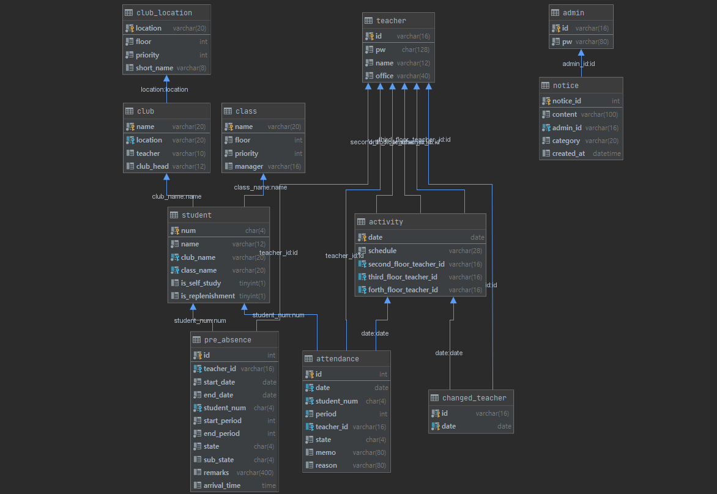Click the key icon next to date in attendance
This screenshot has height=494, width=717.
[308, 388]
